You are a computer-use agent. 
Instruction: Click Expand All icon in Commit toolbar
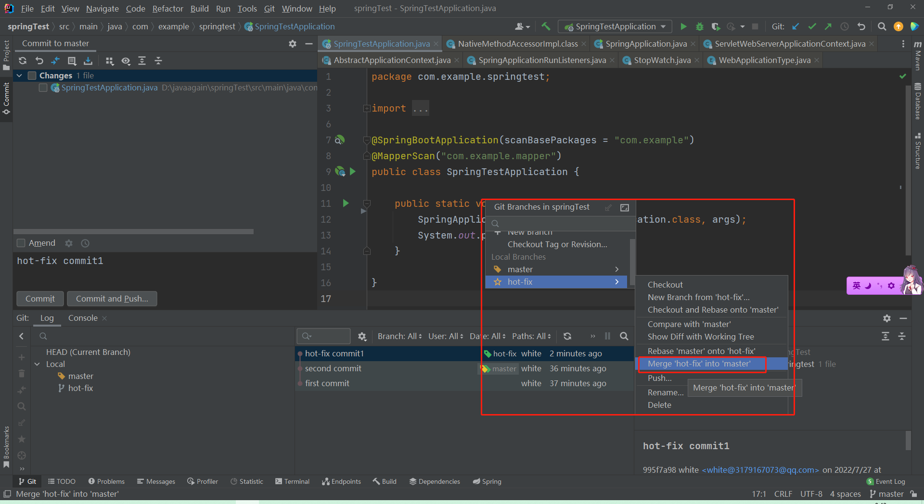pyautogui.click(x=142, y=61)
